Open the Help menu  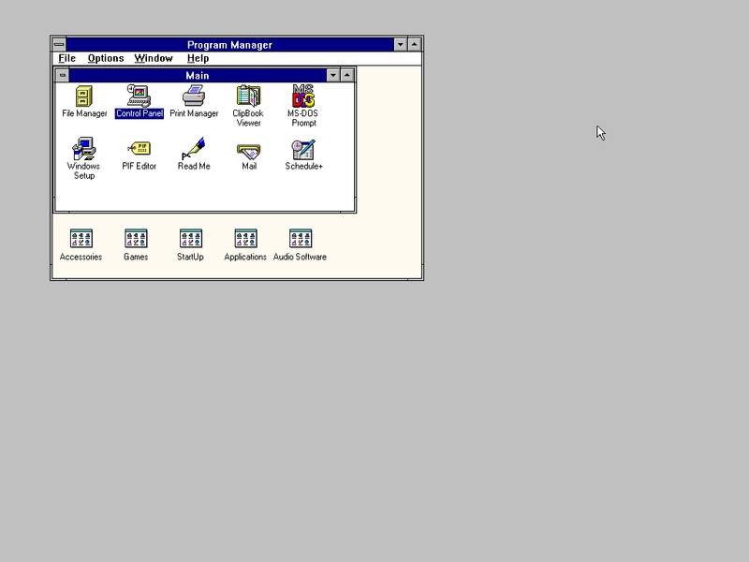coord(198,58)
